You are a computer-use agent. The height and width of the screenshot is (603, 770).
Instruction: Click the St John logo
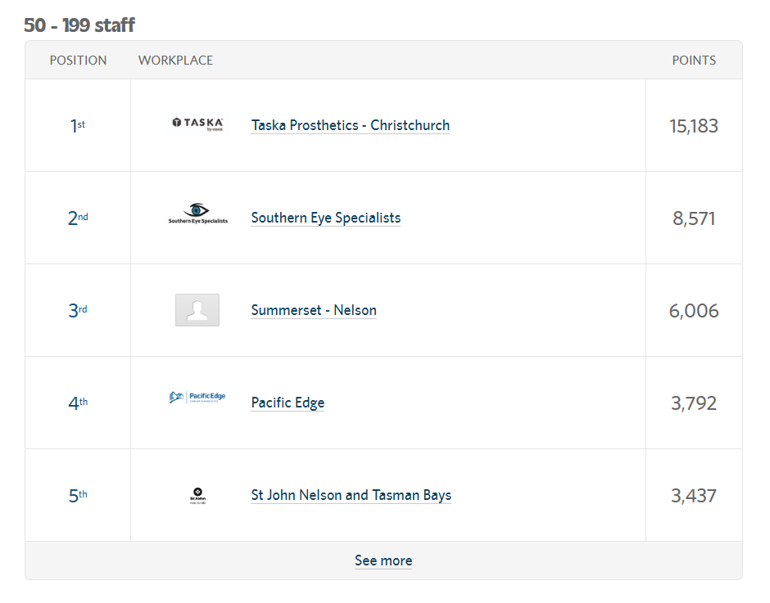[x=197, y=494]
